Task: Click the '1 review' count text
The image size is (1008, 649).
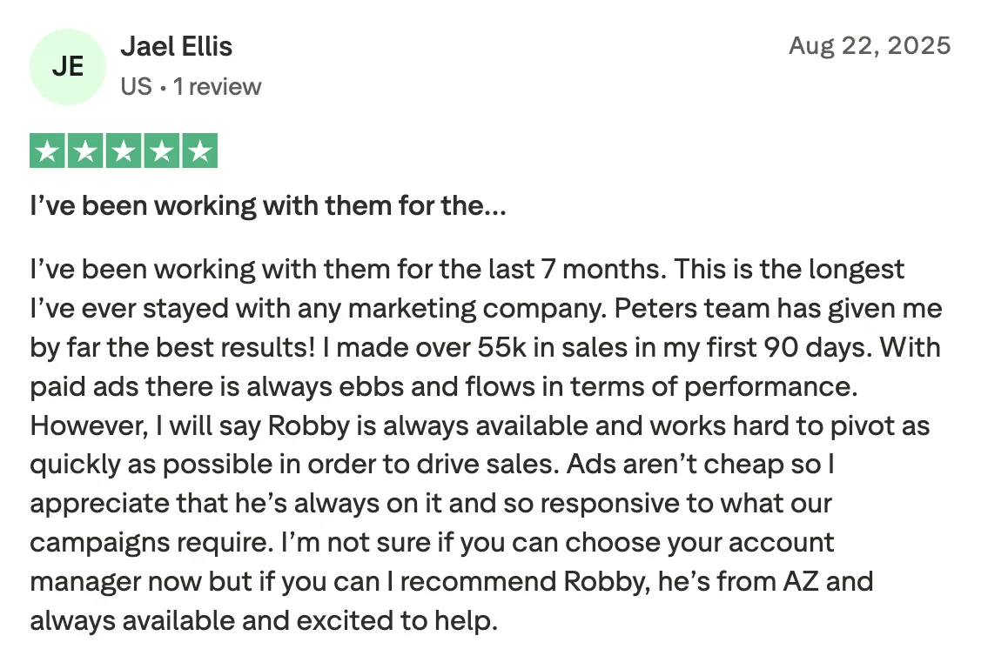Action: click(217, 87)
